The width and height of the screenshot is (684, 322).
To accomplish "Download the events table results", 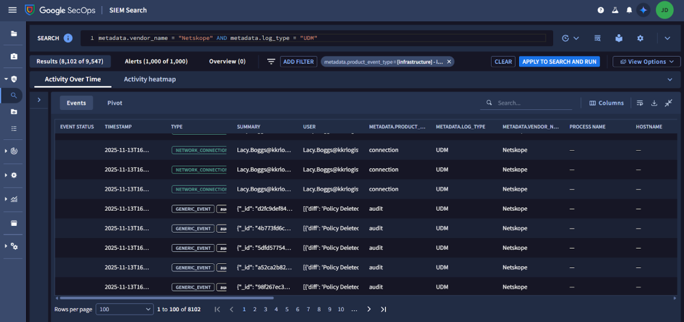I will (654, 103).
